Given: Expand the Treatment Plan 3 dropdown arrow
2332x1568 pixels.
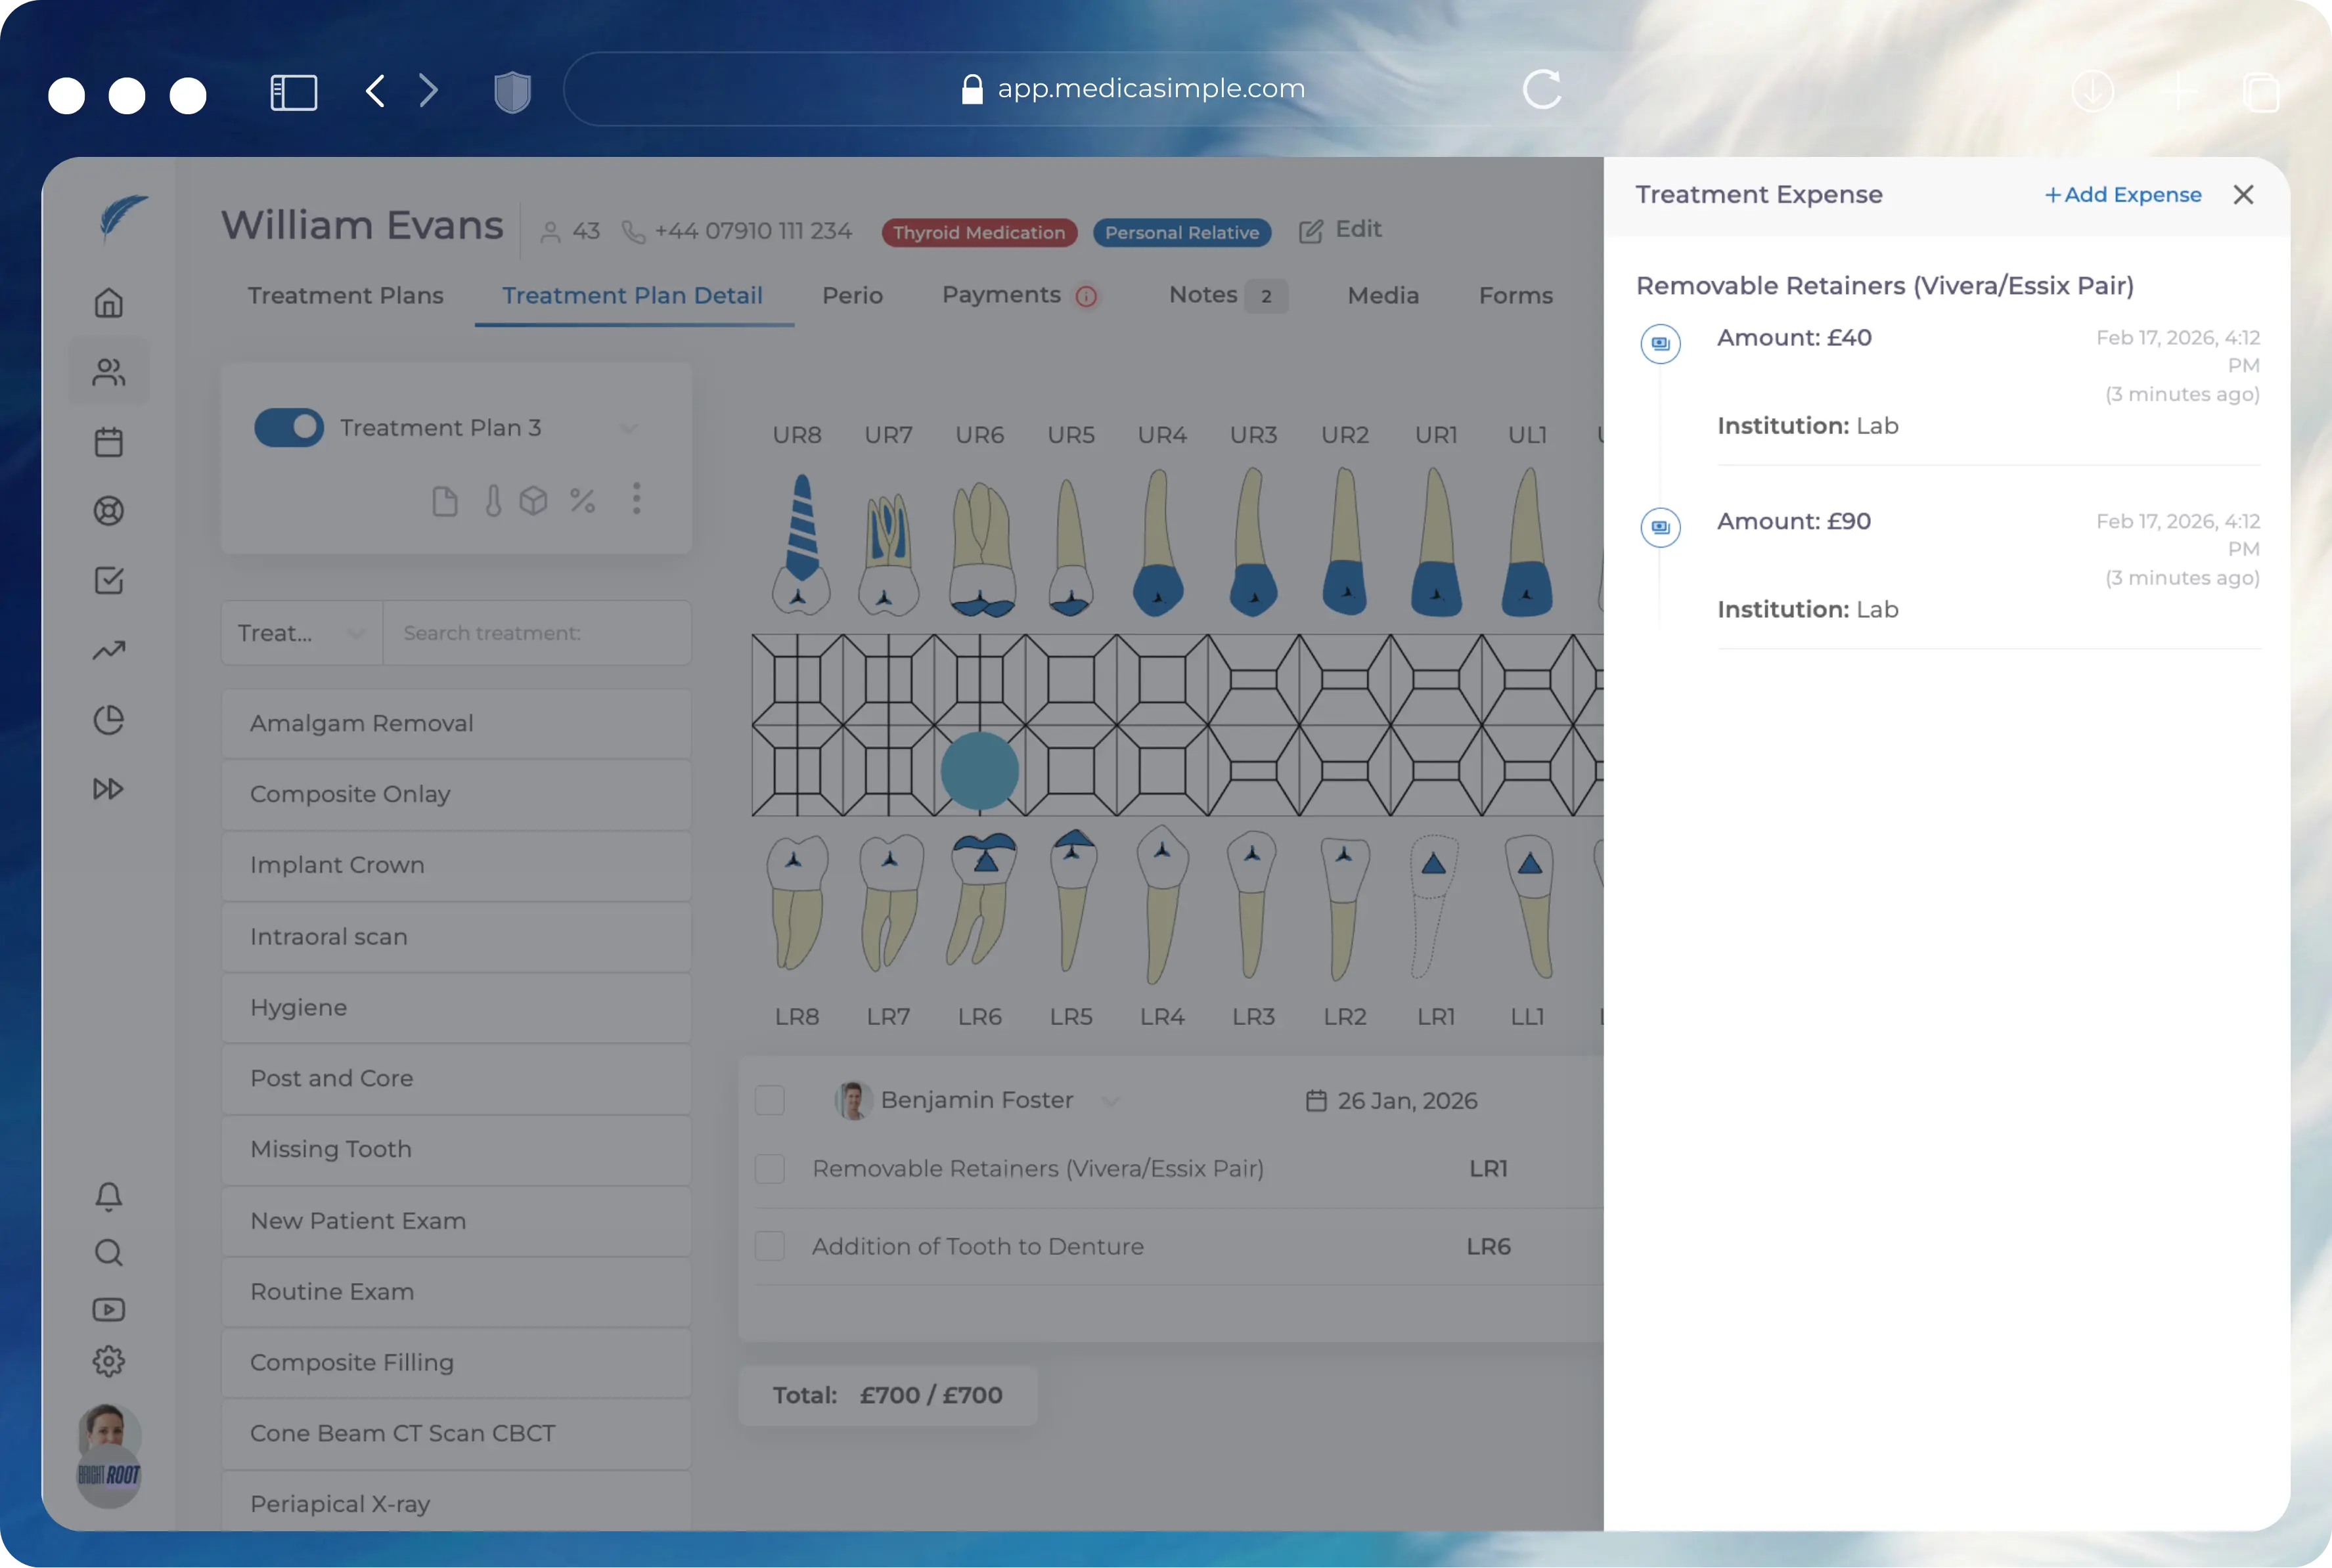Looking at the screenshot, I should (628, 427).
